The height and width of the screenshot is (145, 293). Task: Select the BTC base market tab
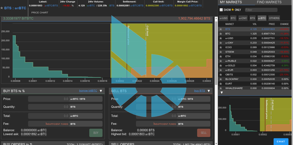(x=233, y=18)
